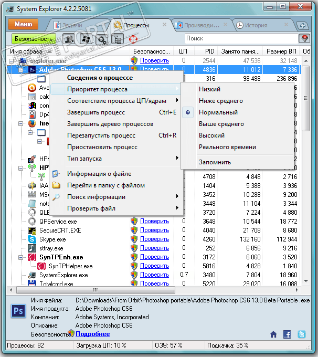This screenshot has height=357, width=318.
Task: Click the shield icon next to Подробнее
Action: pyautogui.click(x=71, y=333)
